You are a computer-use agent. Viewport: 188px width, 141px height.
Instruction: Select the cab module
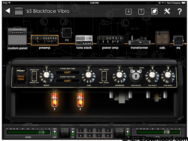coord(162,38)
